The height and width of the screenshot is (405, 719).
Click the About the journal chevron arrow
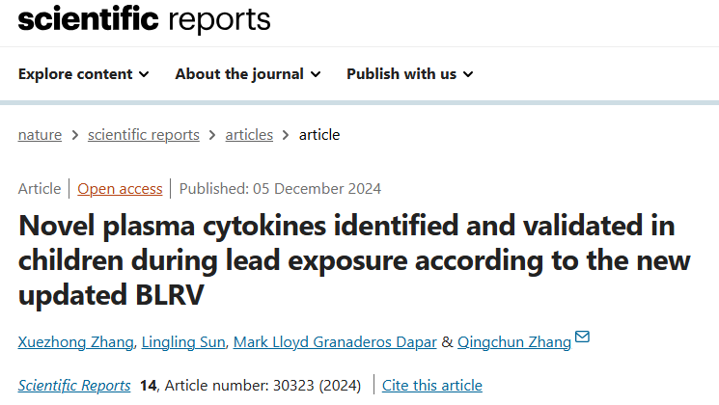[x=315, y=74]
